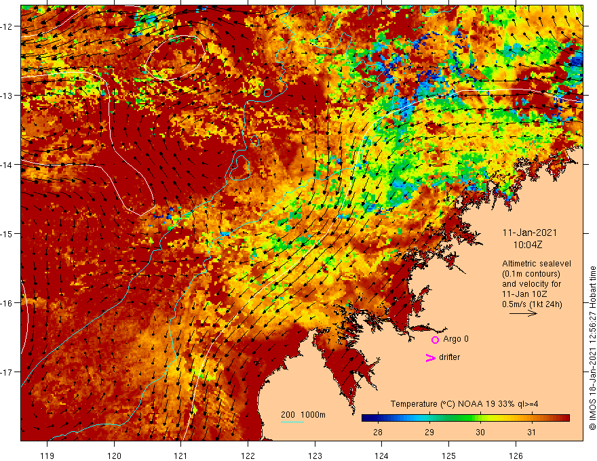Click longitude axis label 125

coord(449,456)
